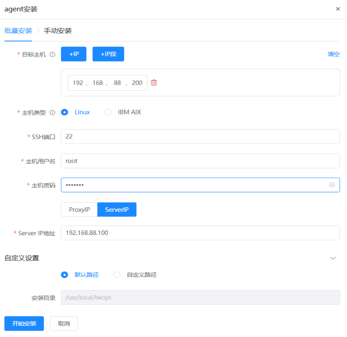The height and width of the screenshot is (337, 347).
Task: Click the first IP octet 192
Action: pyautogui.click(x=78, y=83)
